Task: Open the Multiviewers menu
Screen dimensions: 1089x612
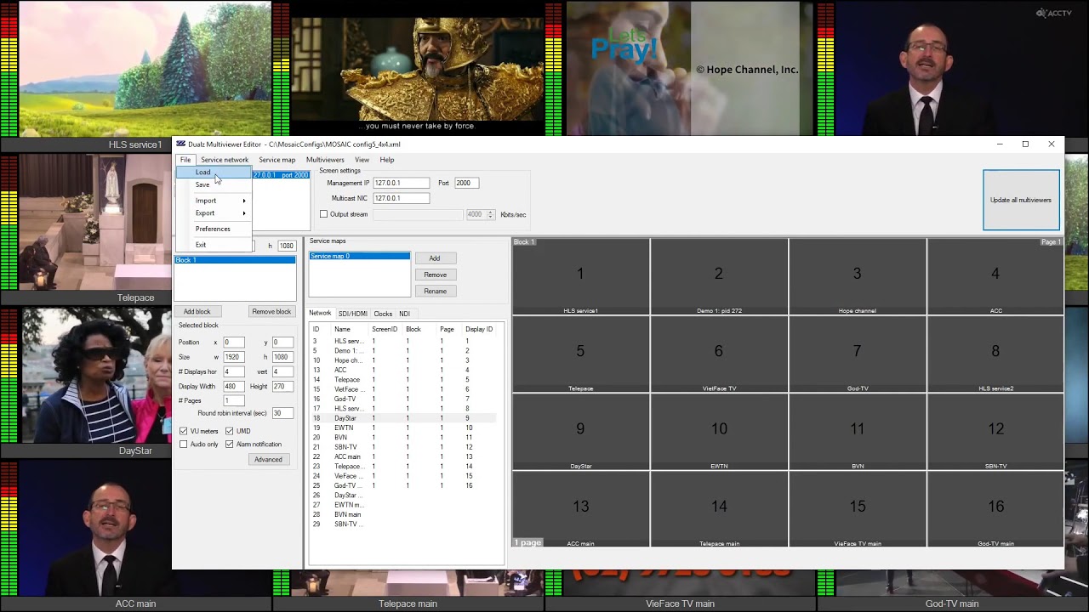Action: pyautogui.click(x=325, y=160)
